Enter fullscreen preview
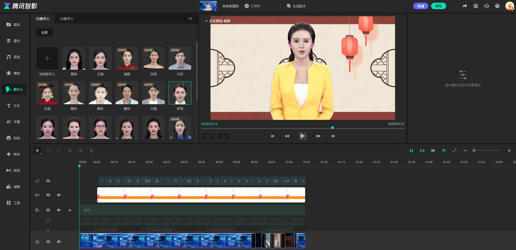The width and height of the screenshot is (516, 250). pyautogui.click(x=400, y=136)
